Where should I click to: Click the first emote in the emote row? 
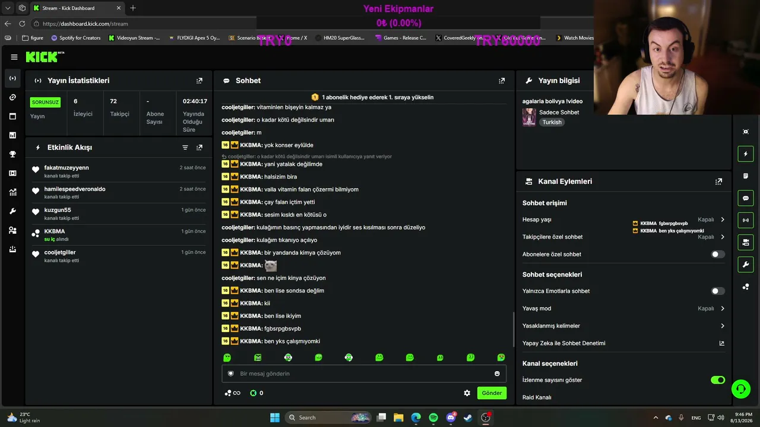click(x=227, y=358)
